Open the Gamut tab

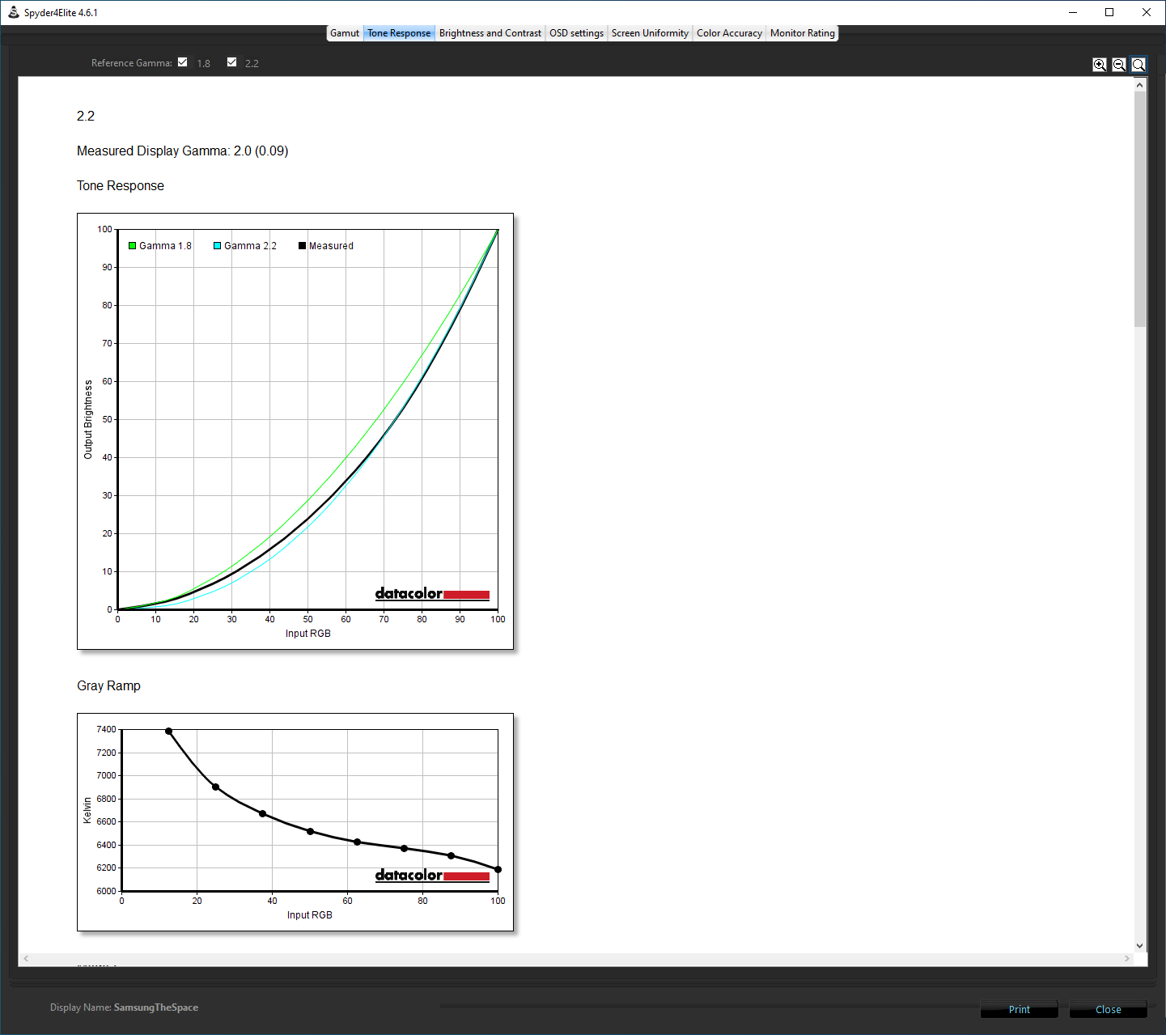coord(345,33)
